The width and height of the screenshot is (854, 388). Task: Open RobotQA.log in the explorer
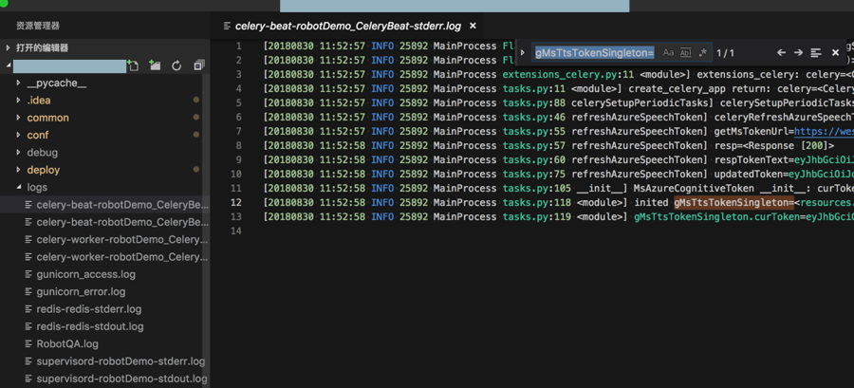(66, 343)
